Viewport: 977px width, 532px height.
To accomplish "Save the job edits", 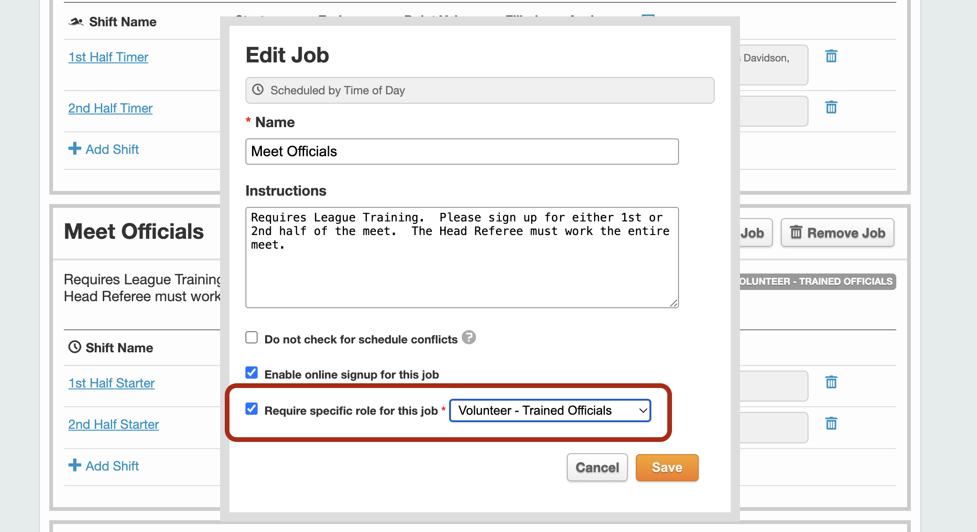I will coord(667,468).
